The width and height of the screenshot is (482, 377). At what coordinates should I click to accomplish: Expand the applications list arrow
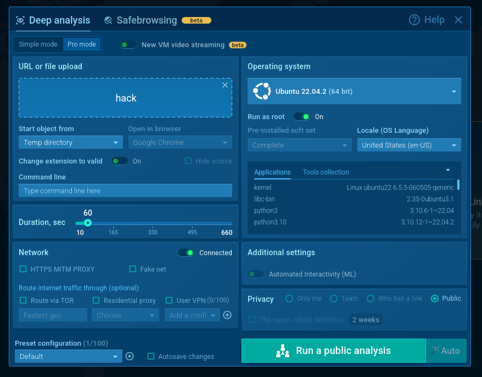447,170
